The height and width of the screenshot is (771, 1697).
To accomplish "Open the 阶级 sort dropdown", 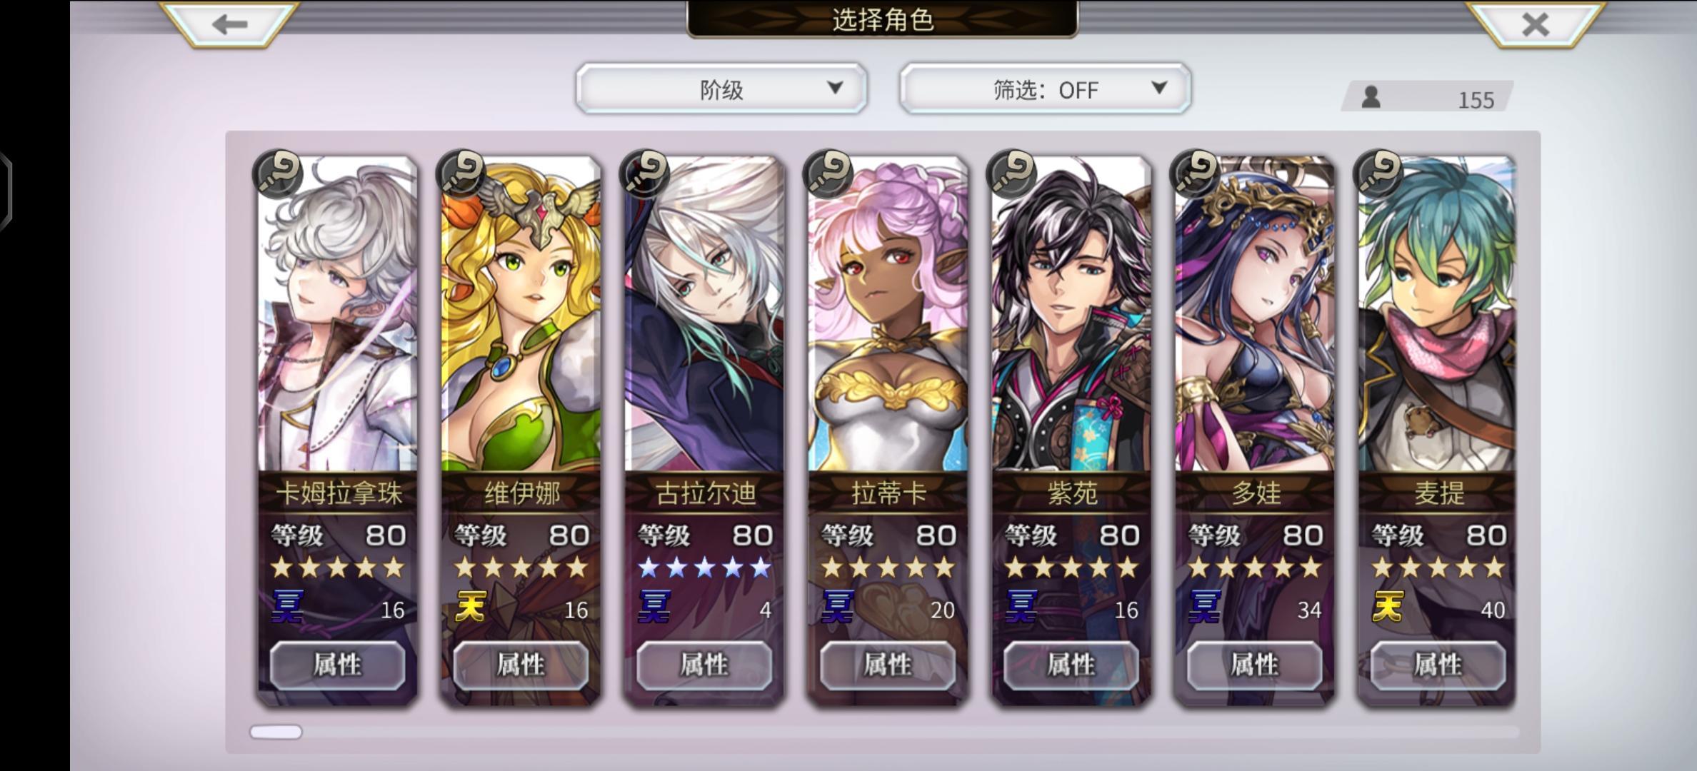I will (721, 89).
